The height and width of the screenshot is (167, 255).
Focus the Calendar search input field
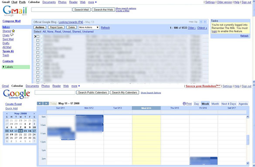(x=55, y=92)
